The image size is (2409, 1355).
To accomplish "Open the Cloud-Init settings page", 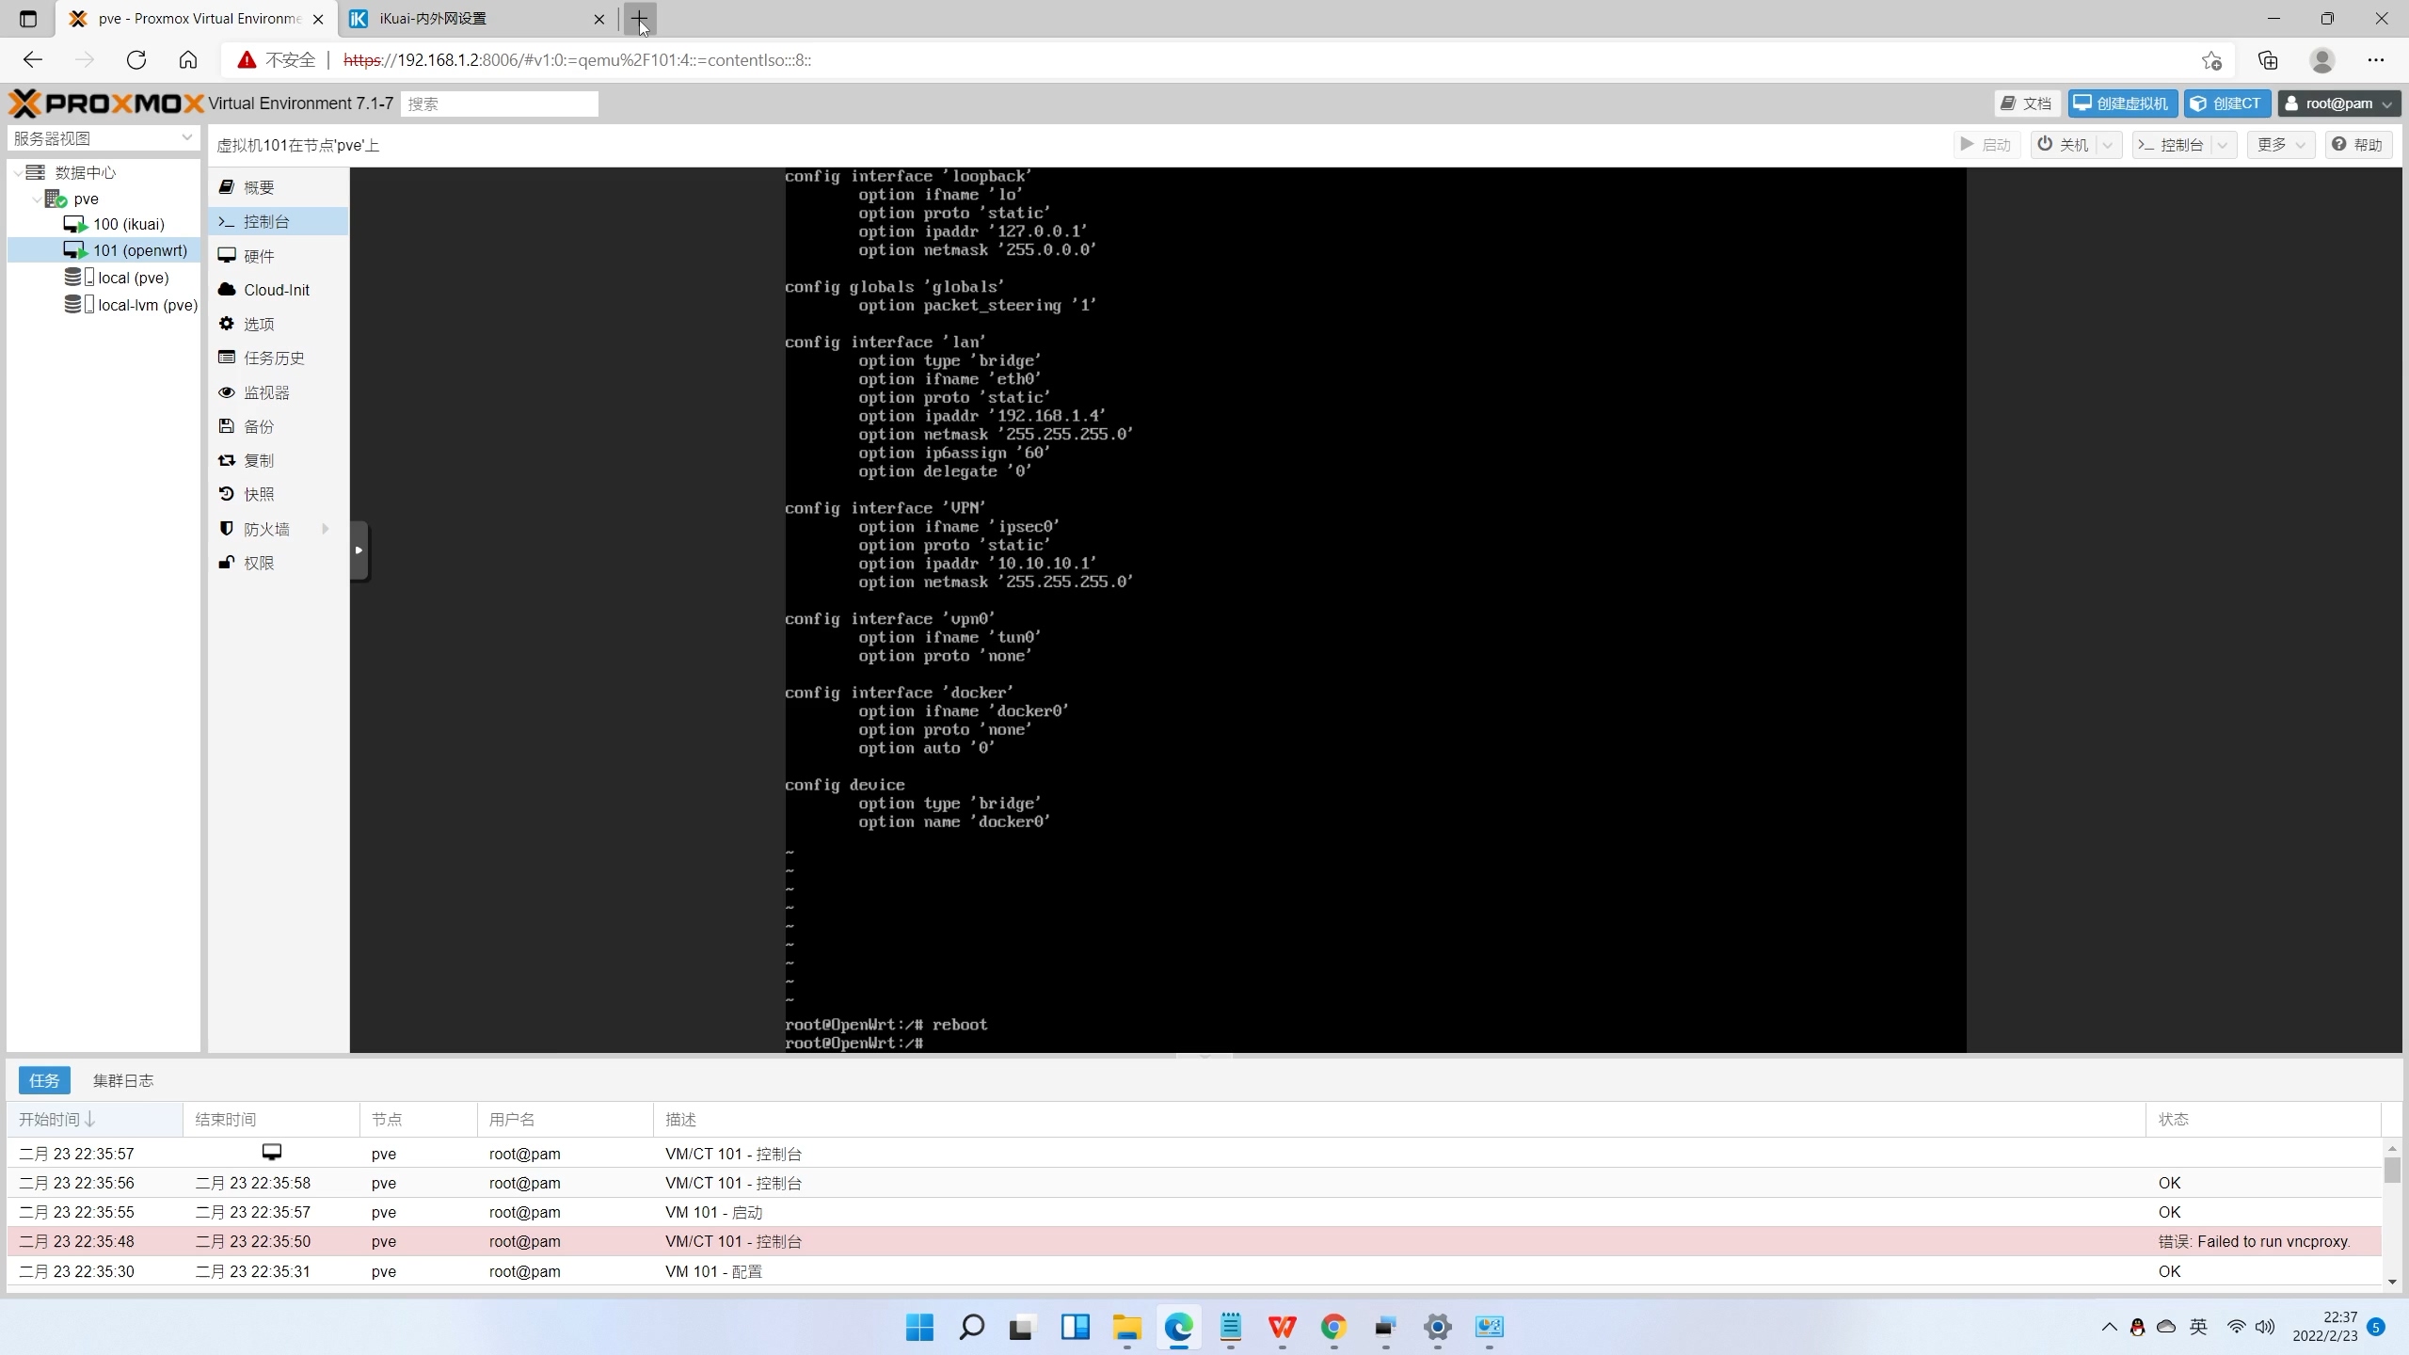I will (276, 290).
